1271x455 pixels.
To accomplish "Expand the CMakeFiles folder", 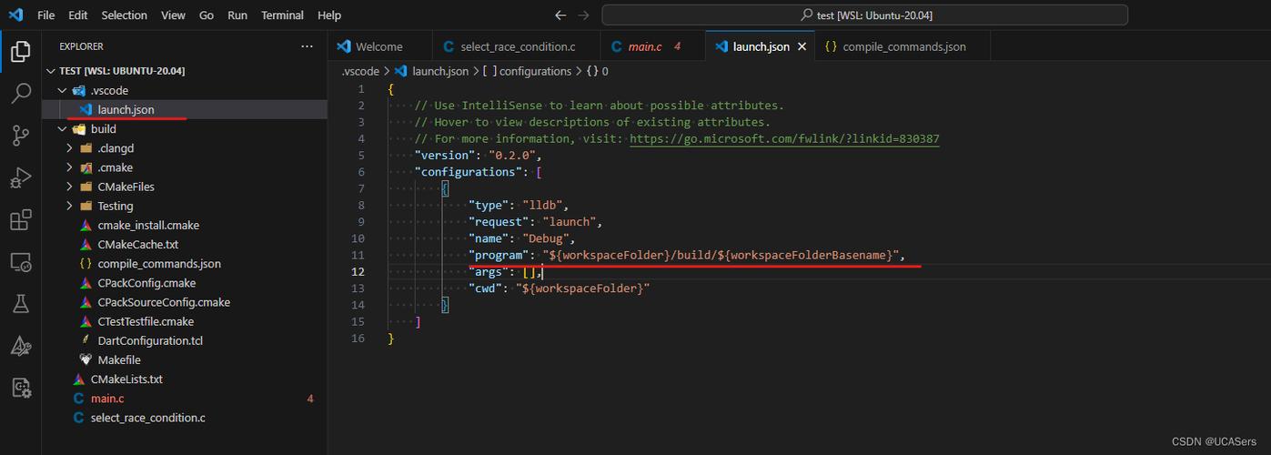I will click(x=69, y=187).
